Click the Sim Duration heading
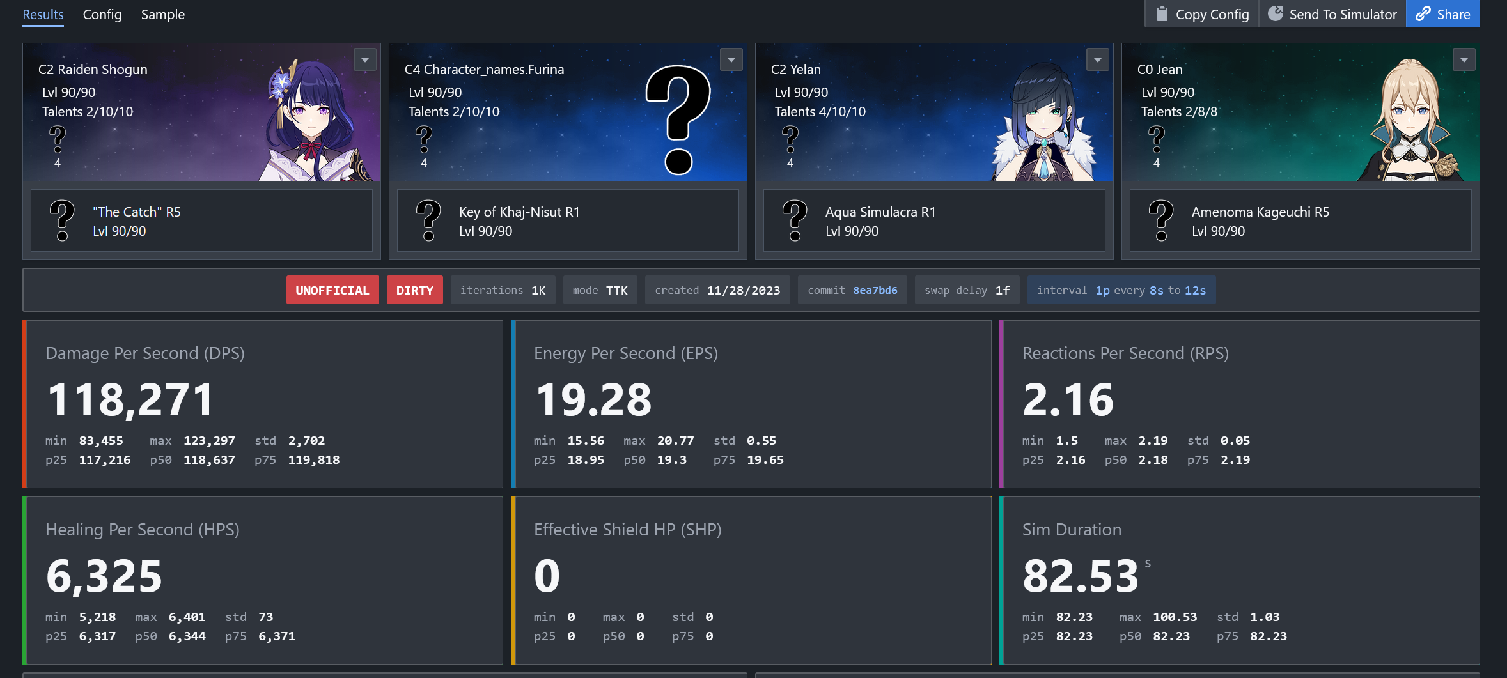Image resolution: width=1507 pixels, height=678 pixels. pos(1072,530)
